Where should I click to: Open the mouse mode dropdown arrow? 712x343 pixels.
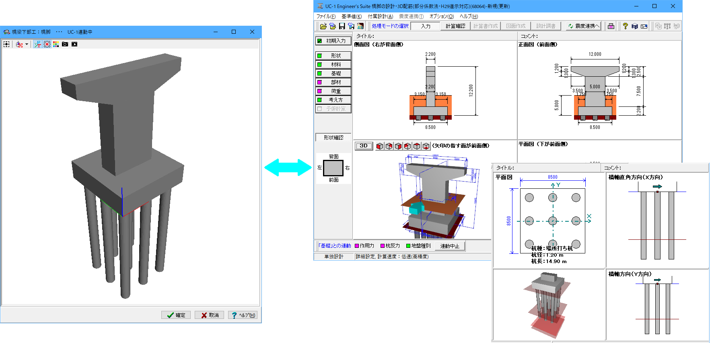(x=27, y=44)
